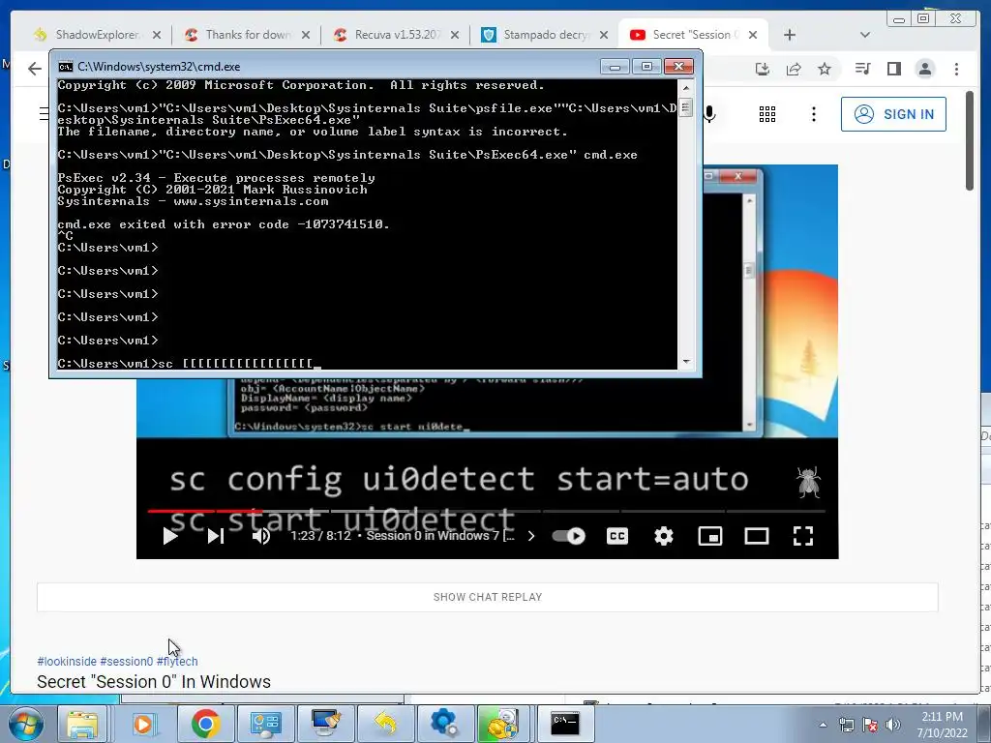Toggle closed captions CC

[617, 536]
